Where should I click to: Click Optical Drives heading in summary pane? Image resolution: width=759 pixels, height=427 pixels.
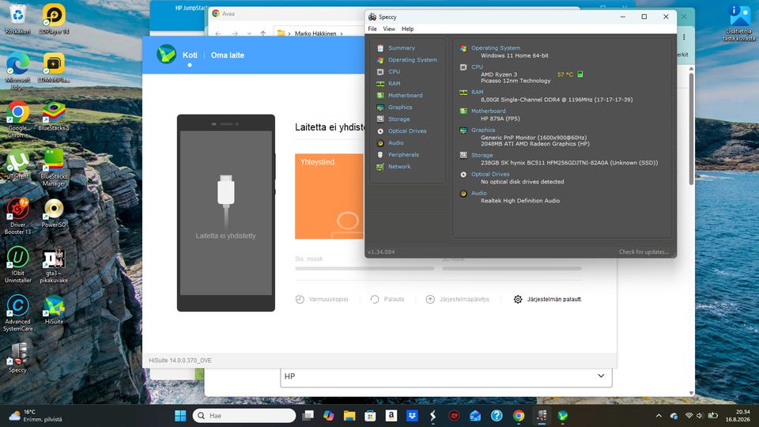pyautogui.click(x=490, y=174)
